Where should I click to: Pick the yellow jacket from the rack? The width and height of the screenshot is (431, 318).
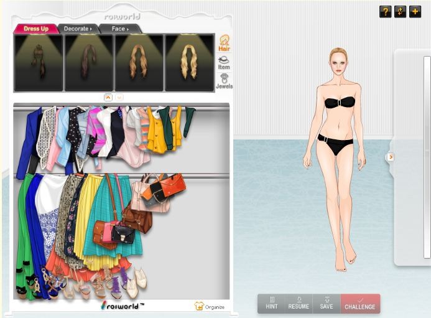157,132
